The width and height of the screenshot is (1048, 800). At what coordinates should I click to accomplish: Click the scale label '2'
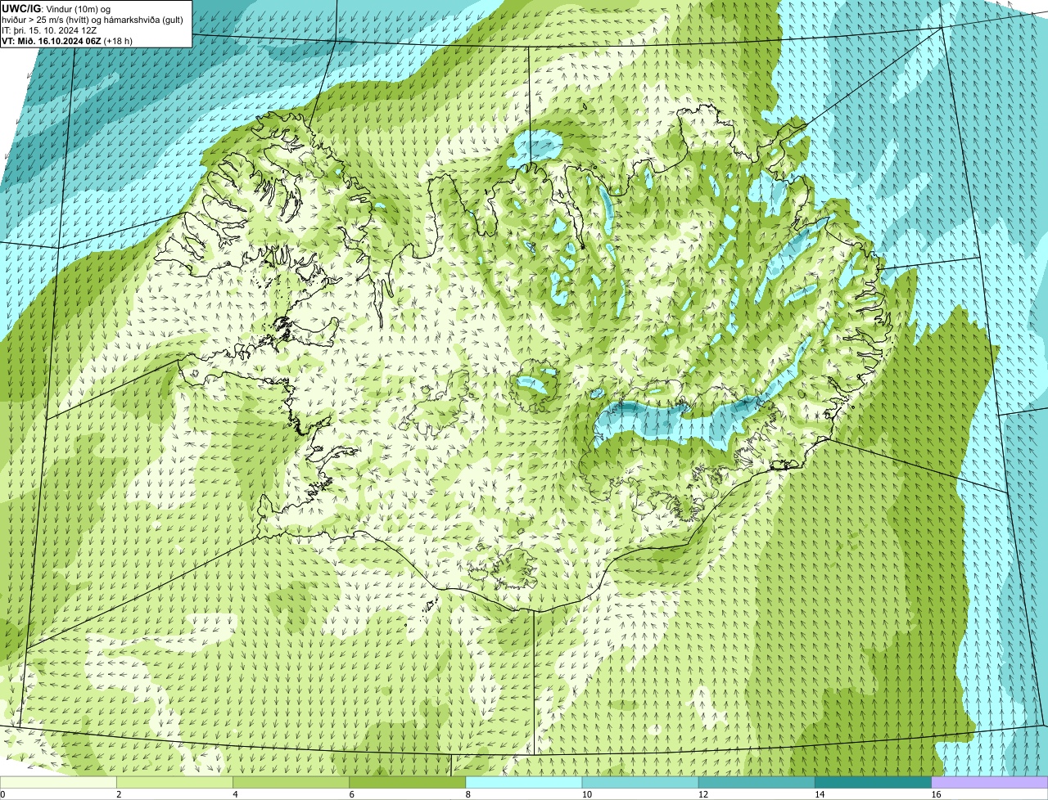click(x=119, y=794)
